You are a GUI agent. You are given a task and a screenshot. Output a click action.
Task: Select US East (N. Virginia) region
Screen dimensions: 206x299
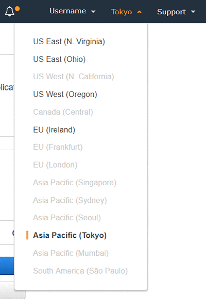click(69, 42)
